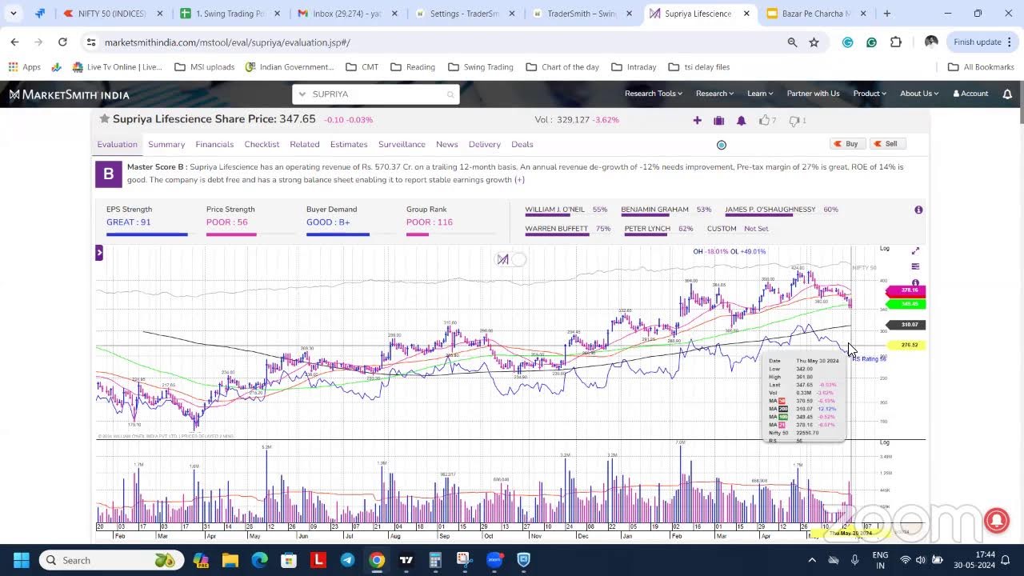This screenshot has width=1024, height=576.
Task: Open browser zoom magnifier in address bar
Action: point(792,42)
